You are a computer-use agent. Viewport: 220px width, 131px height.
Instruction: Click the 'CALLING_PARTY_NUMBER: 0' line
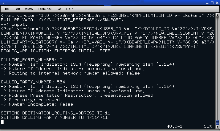click(32, 60)
